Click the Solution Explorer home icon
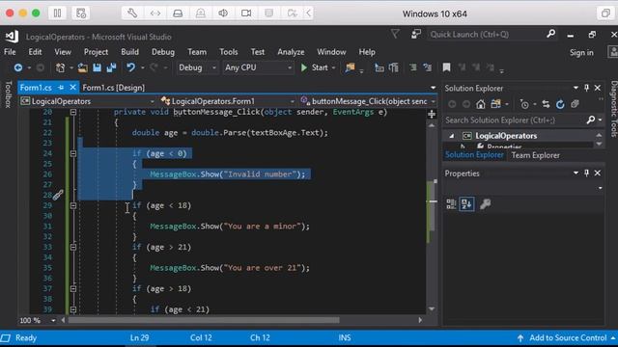618x347 pixels. point(481,104)
